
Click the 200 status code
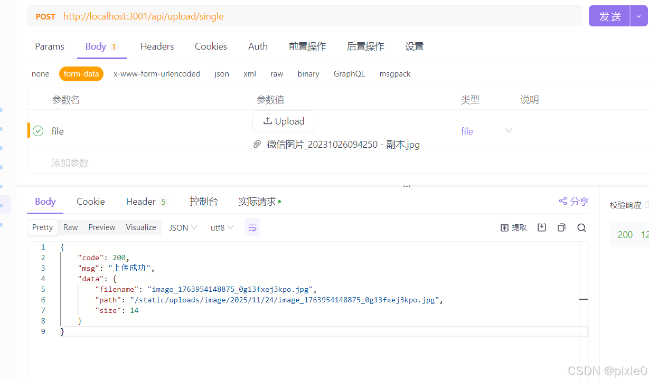(x=625, y=235)
